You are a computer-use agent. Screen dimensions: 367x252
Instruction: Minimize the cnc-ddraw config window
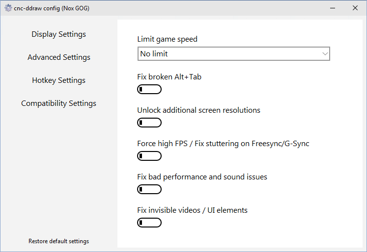coord(333,8)
